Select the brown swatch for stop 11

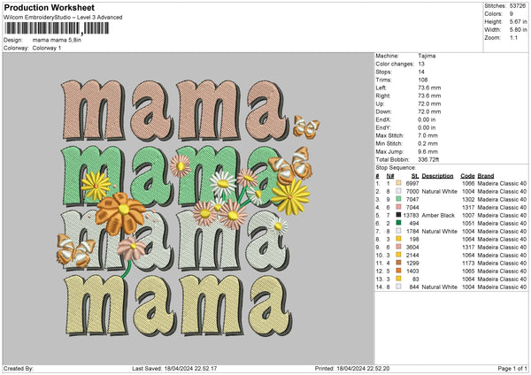pos(398,263)
